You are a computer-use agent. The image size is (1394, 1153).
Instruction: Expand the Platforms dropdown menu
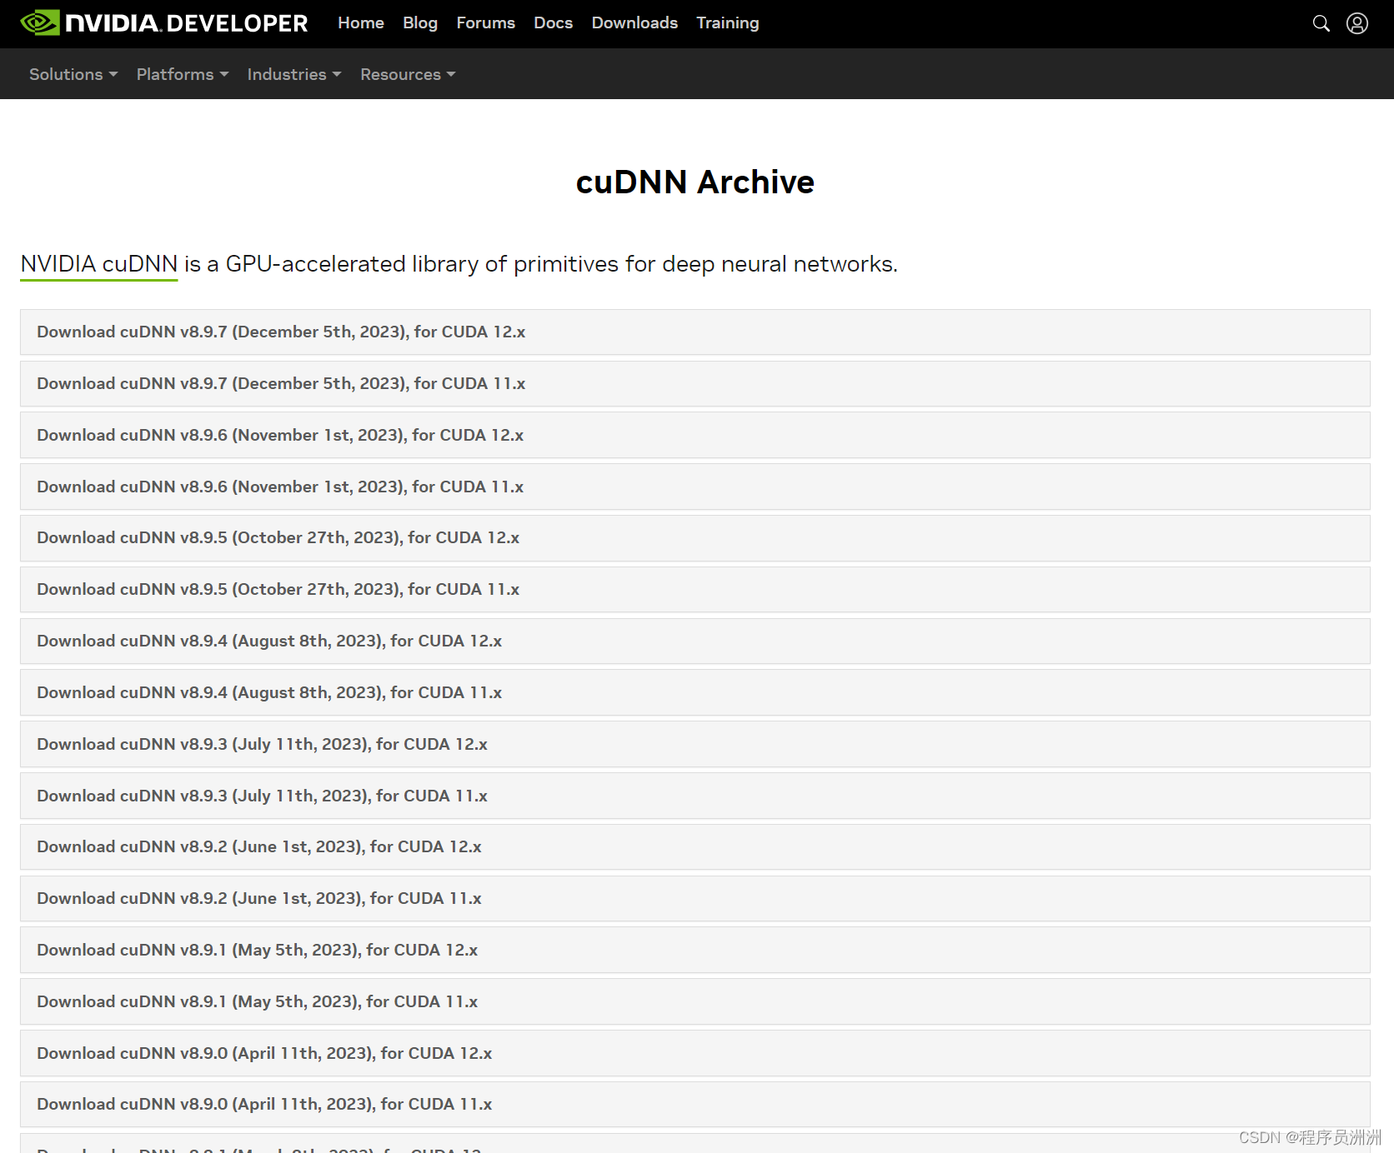tap(183, 74)
